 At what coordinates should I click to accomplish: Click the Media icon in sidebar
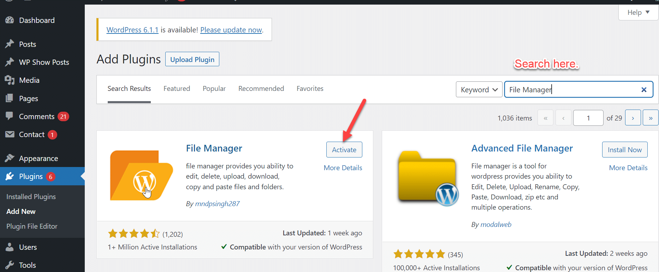[x=10, y=80]
